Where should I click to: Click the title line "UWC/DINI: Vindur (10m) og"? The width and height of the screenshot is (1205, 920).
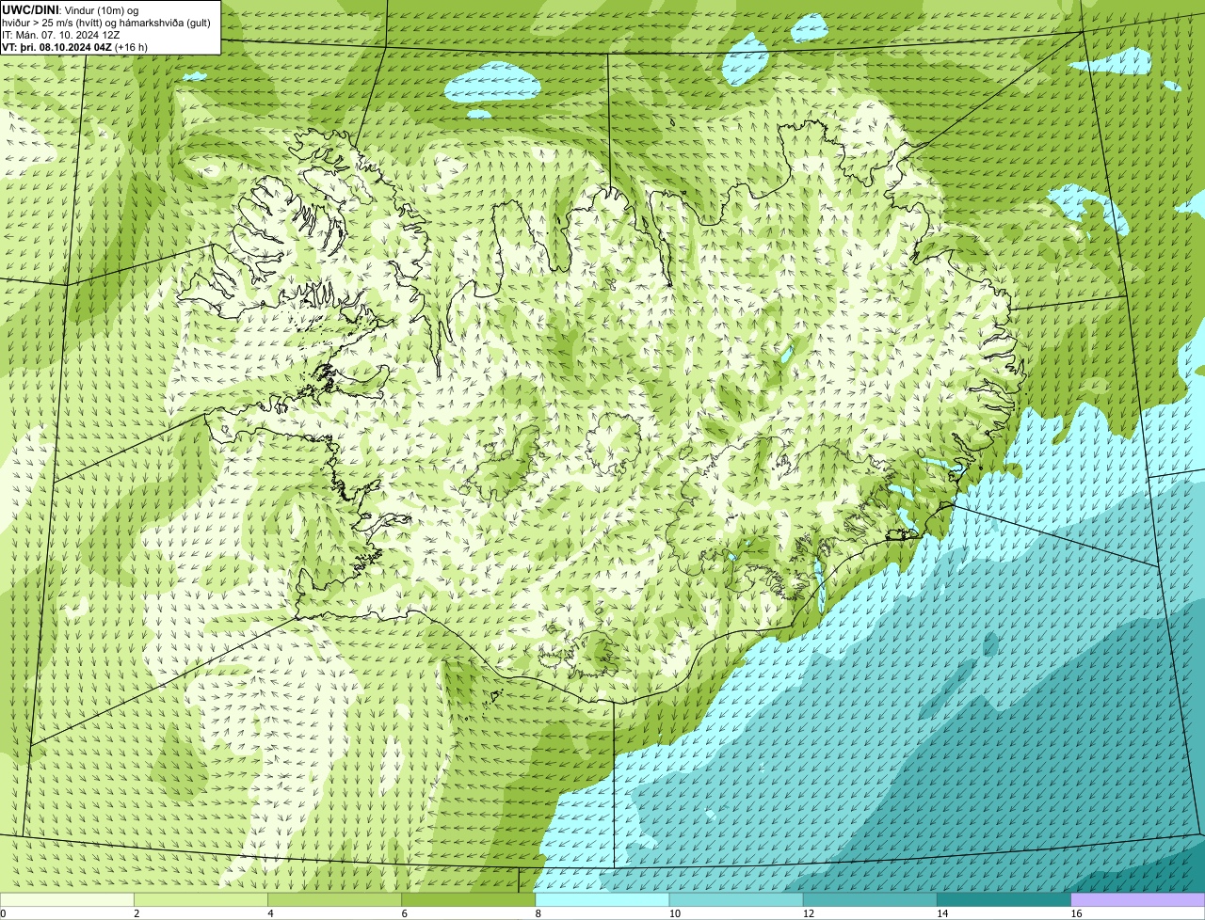coord(71,9)
